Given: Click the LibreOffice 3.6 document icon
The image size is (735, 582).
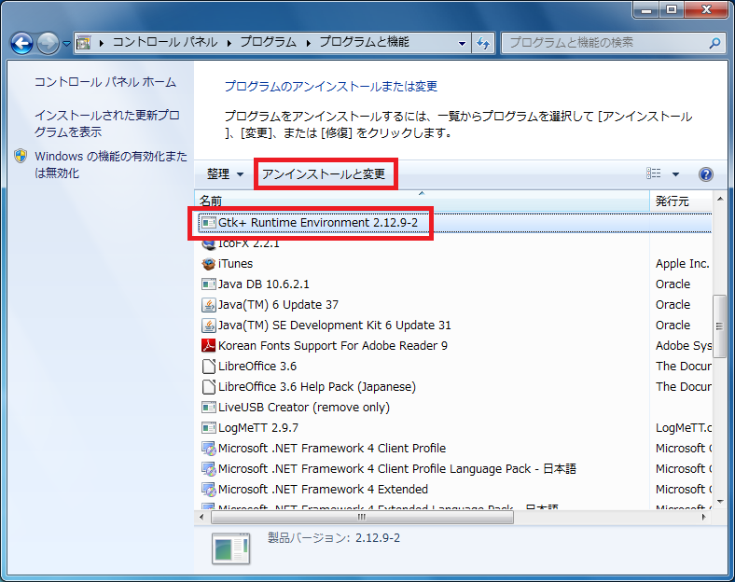Looking at the screenshot, I should (x=209, y=367).
